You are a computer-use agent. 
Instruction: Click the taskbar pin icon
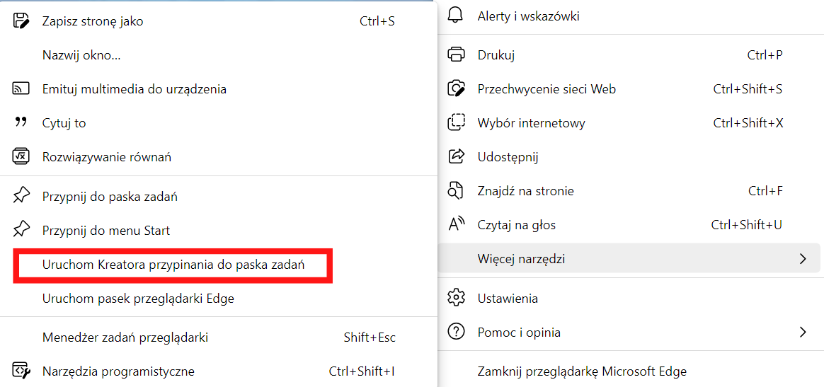tap(21, 197)
